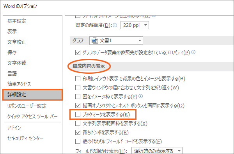Select the highlighted 詳細設定 category
234x154 pixels.
coord(32,95)
